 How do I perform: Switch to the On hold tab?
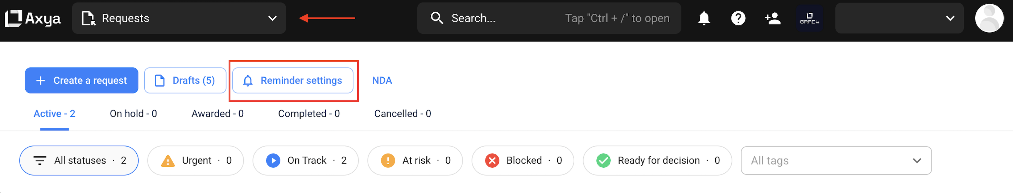coord(133,114)
